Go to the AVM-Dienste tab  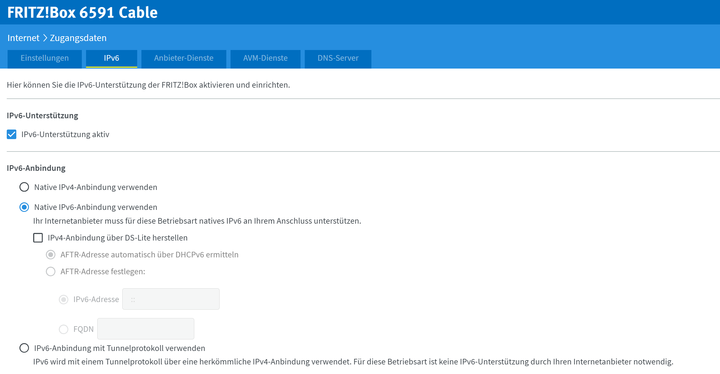[265, 58]
